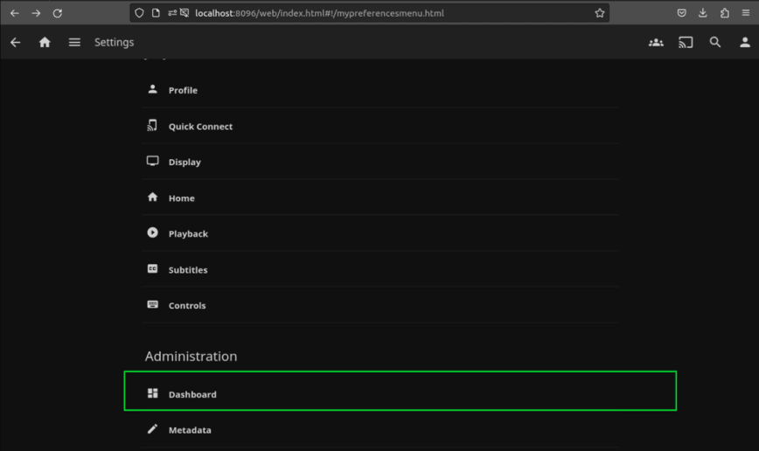
Task: Click the CC icon beside Subtitles
Action: click(x=152, y=268)
